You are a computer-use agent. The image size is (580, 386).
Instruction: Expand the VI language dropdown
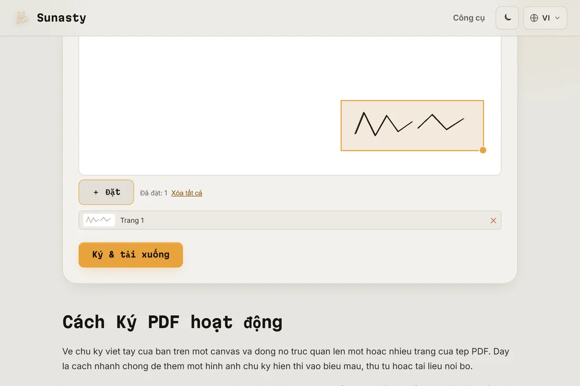[545, 18]
